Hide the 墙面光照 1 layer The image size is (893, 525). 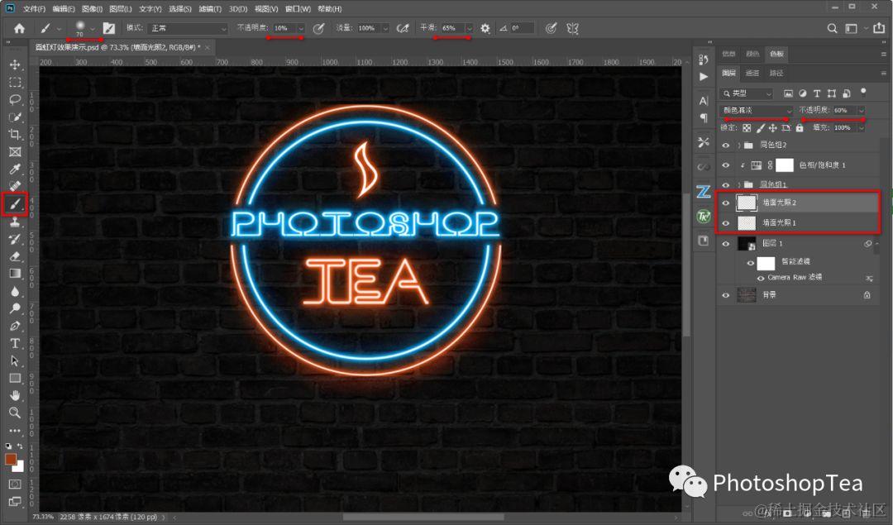[726, 222]
